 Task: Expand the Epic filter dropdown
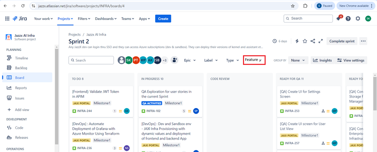pos(190,60)
